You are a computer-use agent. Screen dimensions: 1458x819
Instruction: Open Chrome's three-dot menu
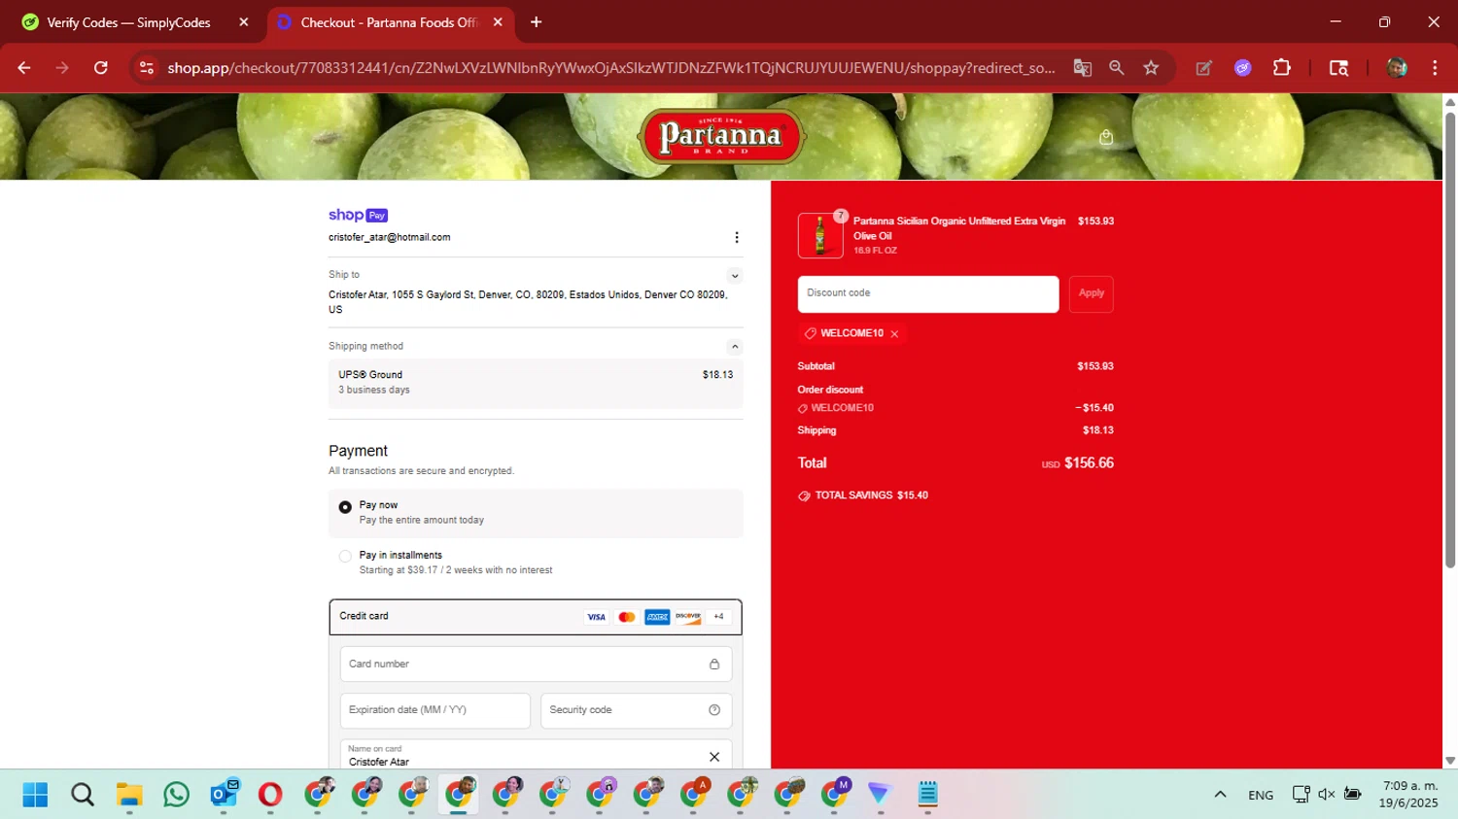tap(1435, 68)
